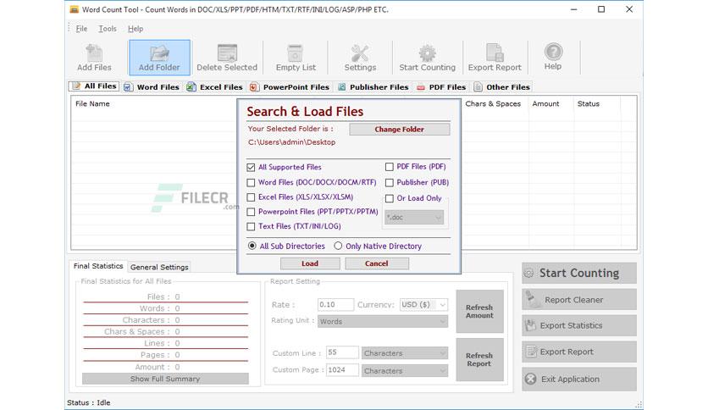Click the Status : Idle status bar text

pyautogui.click(x=88, y=402)
